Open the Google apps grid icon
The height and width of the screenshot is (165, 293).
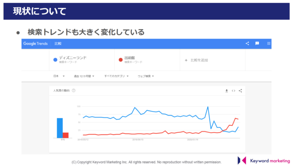coord(269,44)
